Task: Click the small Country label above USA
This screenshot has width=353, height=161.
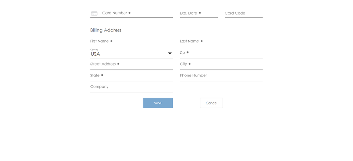Action: (94, 50)
